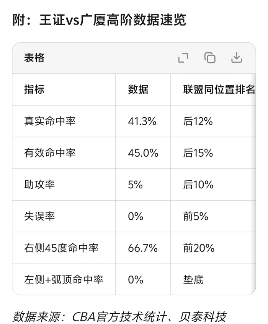Click the 助攻率 row label
This screenshot has height=324, width=268.
click(x=39, y=185)
